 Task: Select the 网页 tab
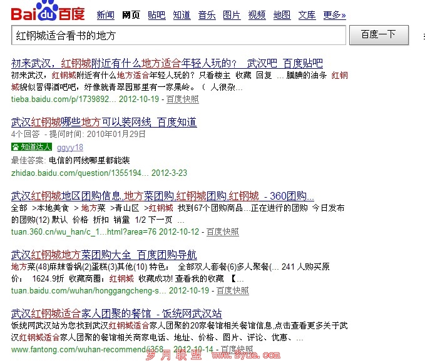pos(131,14)
